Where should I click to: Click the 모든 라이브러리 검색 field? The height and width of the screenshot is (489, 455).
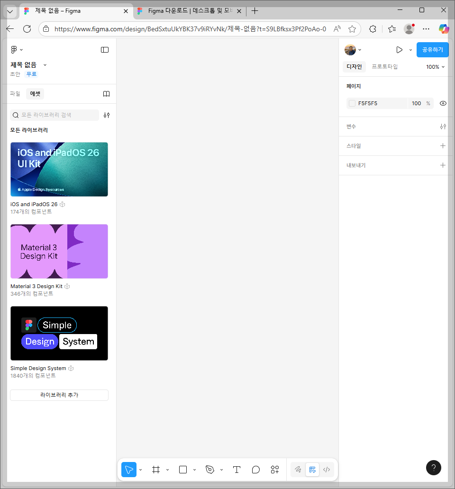click(x=55, y=115)
